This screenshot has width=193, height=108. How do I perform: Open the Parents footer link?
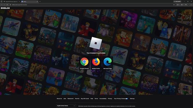pyautogui.click(x=77, y=99)
